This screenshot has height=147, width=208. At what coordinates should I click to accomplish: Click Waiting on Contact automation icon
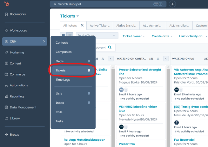tap(158, 58)
